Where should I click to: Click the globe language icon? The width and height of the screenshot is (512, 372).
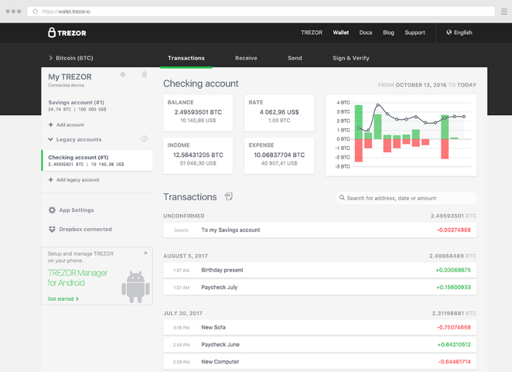click(449, 33)
